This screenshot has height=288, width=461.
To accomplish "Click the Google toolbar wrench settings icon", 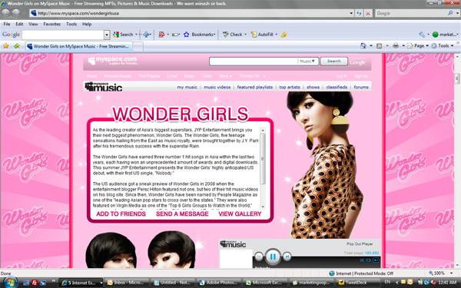I will [x=422, y=35].
